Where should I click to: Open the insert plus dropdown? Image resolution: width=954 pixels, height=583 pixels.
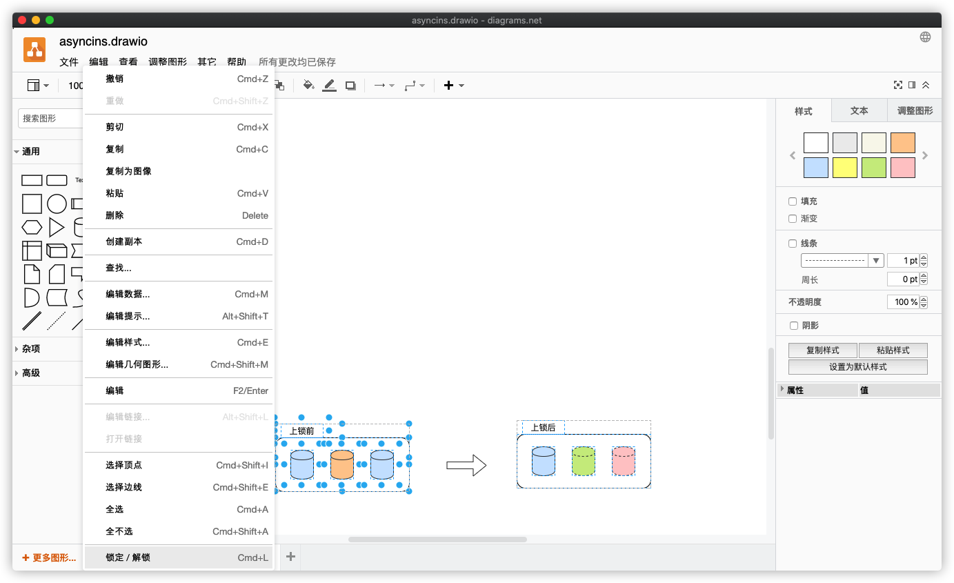[453, 86]
